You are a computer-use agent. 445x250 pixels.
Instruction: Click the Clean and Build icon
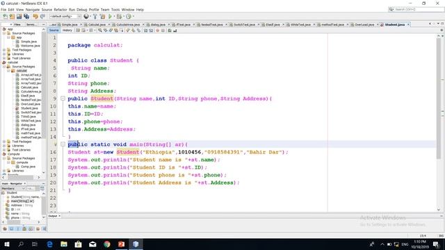click(x=102, y=17)
